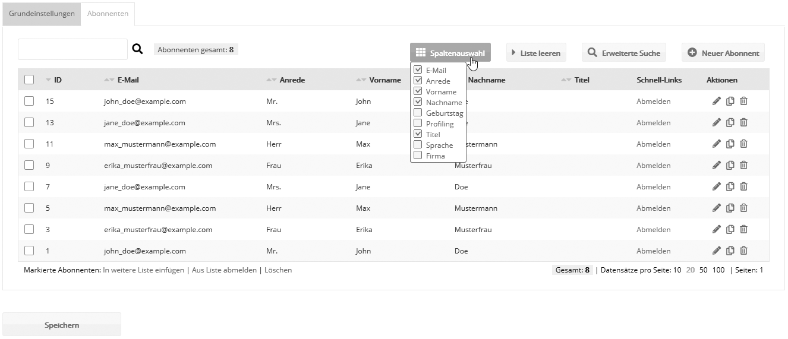The height and width of the screenshot is (339, 788).
Task: Click the magnifier search icon beside search field
Action: click(x=137, y=49)
